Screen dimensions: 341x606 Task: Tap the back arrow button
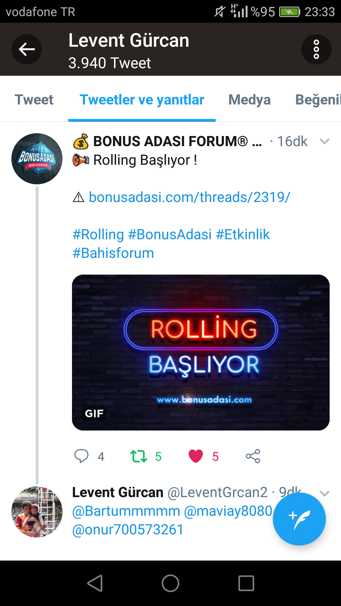(27, 49)
